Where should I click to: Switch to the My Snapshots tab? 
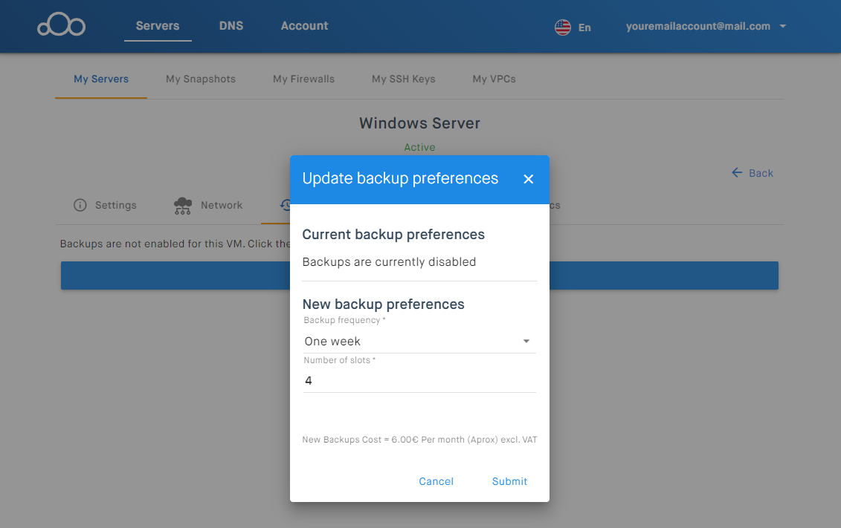click(201, 79)
